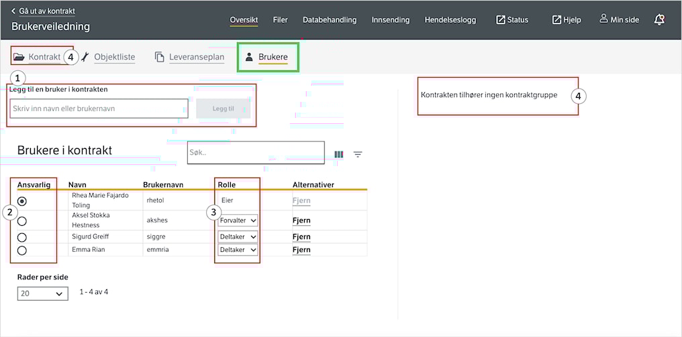Click the Brukere person icon
This screenshot has width=682, height=337.
[x=249, y=57]
